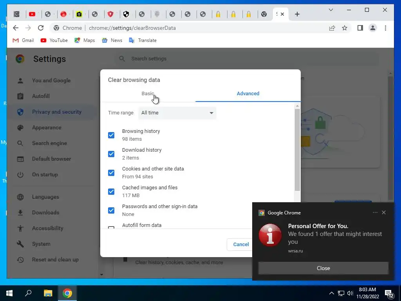The height and width of the screenshot is (301, 401).
Task: Open On startup settings
Action: (45, 174)
